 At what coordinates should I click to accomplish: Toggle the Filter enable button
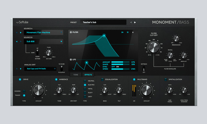71,32
